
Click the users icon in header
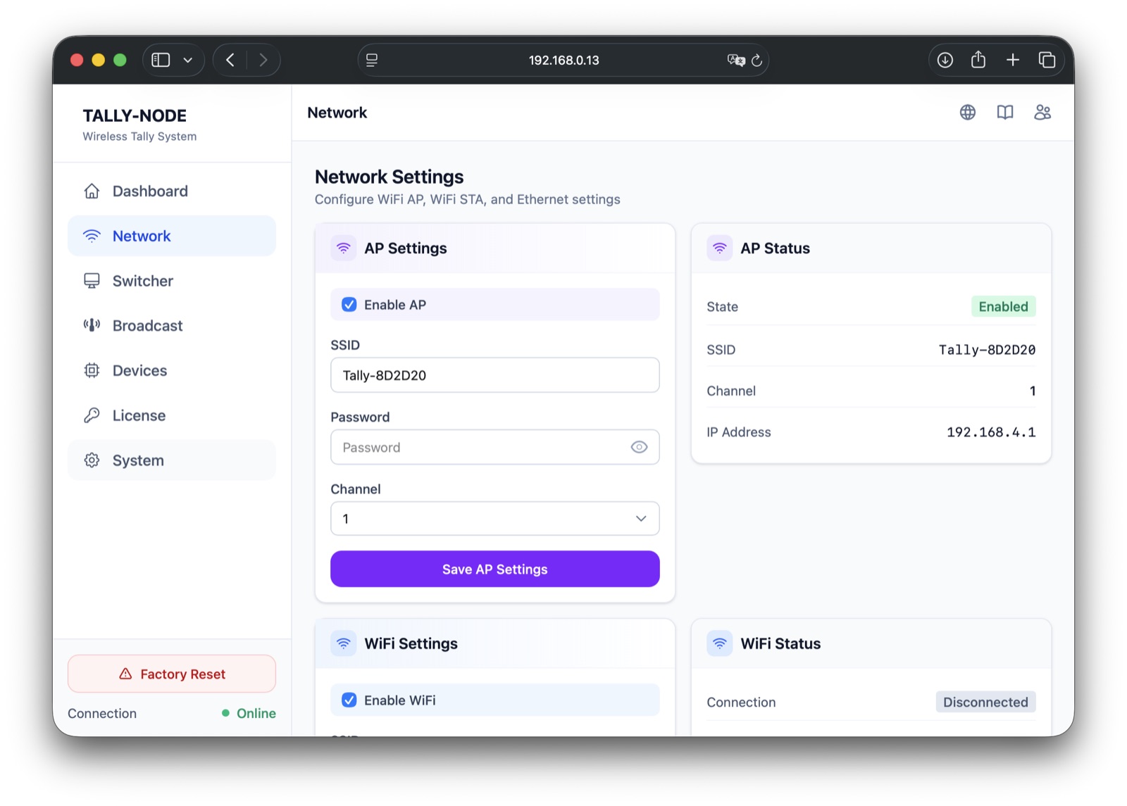(1042, 113)
